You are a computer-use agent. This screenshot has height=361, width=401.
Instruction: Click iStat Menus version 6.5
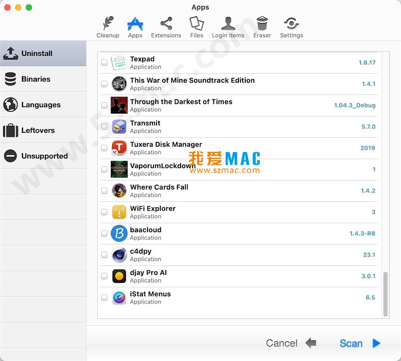tap(371, 297)
